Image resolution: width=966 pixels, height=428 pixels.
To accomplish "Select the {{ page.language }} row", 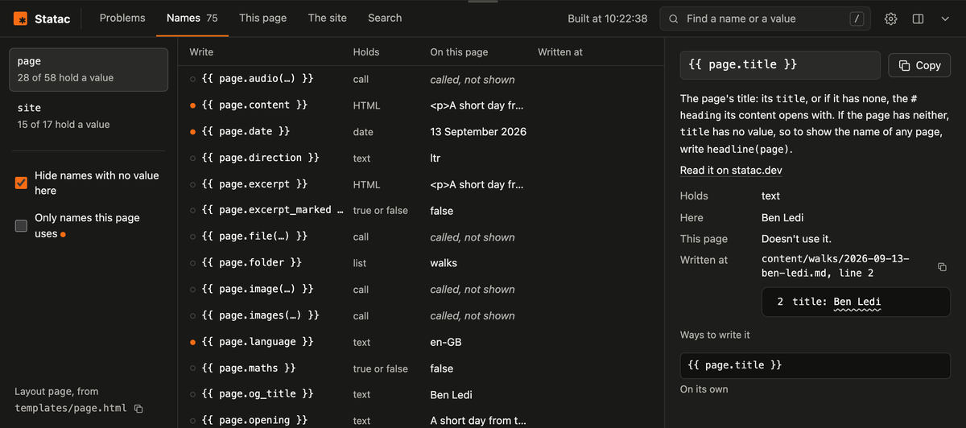I will [420, 342].
